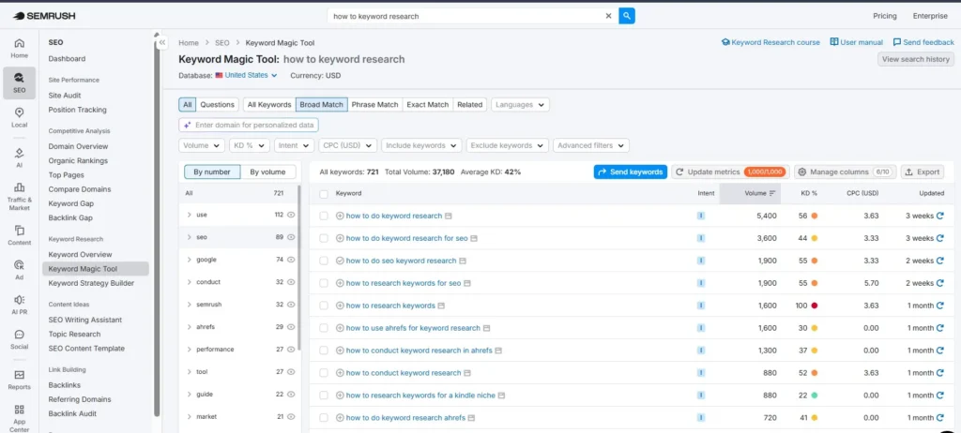The width and height of the screenshot is (961, 433).
Task: Check the 'how to do keyword research for seo' row
Action: pos(324,238)
